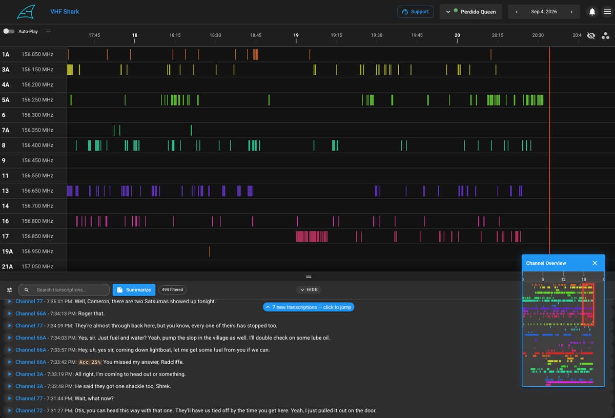Play the Channel 66A 7:33:57 PM transcription
Viewport: 615px width, 418px height.
9,350
